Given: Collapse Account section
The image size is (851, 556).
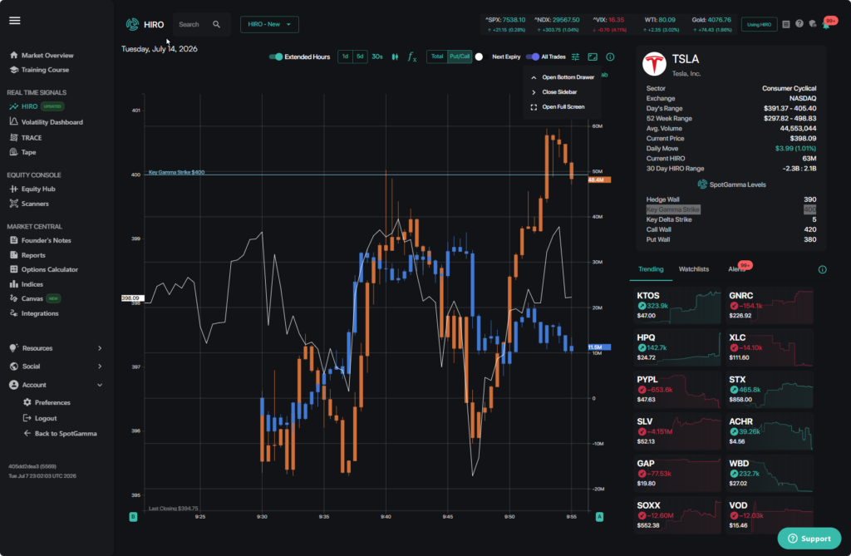Looking at the screenshot, I should (56, 385).
